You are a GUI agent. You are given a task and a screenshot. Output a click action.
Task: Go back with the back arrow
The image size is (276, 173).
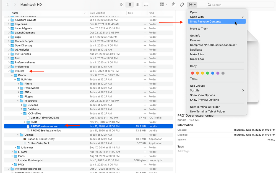(7, 5)
